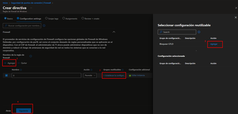This screenshot has width=238, height=114.
Task: Click Establecer la configuración link
Action: click(114, 75)
